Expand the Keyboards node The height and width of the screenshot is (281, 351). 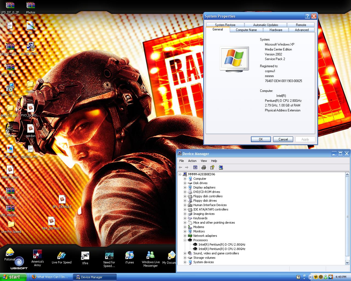click(185, 218)
